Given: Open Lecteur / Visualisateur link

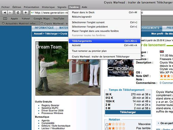Looking at the screenshot, I should point(53,128).
